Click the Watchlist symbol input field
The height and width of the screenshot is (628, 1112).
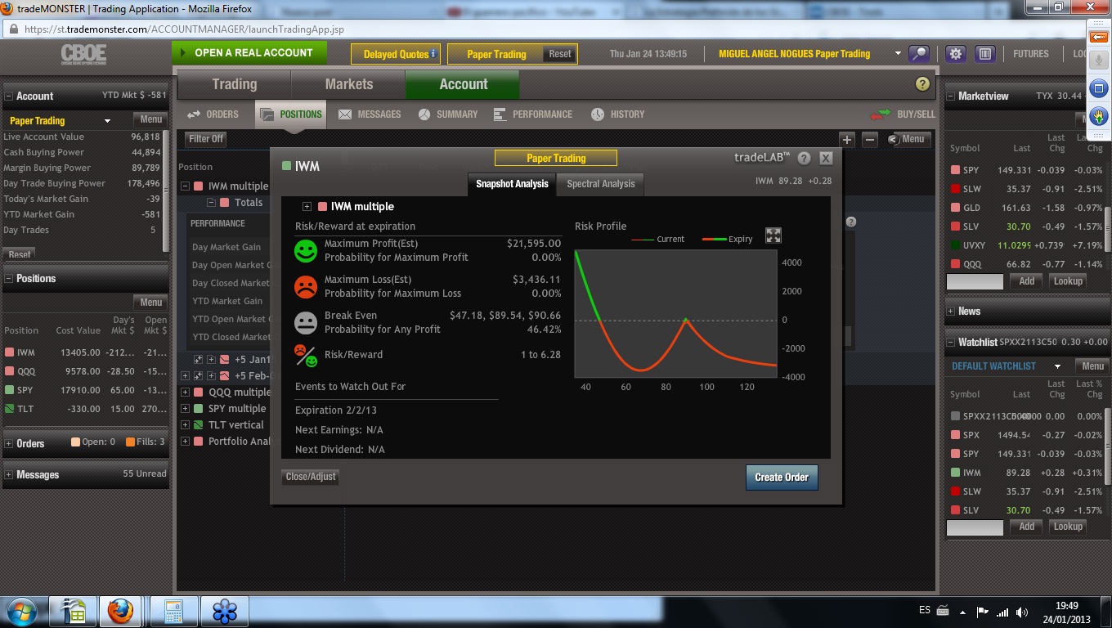click(975, 527)
